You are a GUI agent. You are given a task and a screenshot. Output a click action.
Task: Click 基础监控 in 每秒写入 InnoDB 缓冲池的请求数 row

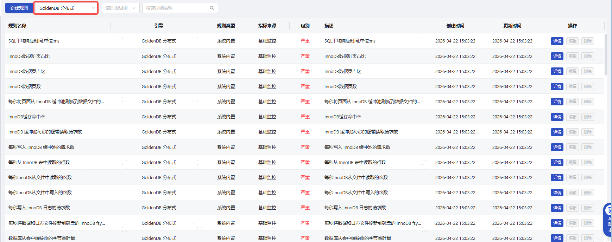267,147
